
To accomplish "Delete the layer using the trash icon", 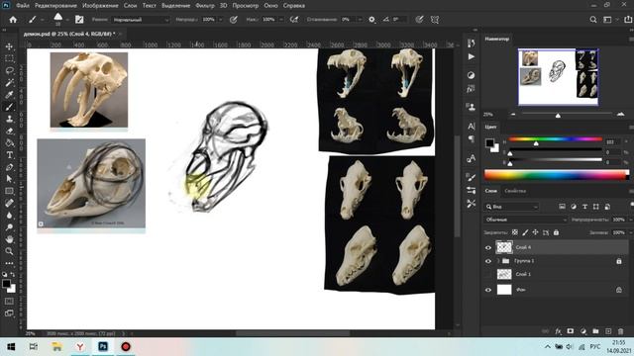I will [621, 331].
